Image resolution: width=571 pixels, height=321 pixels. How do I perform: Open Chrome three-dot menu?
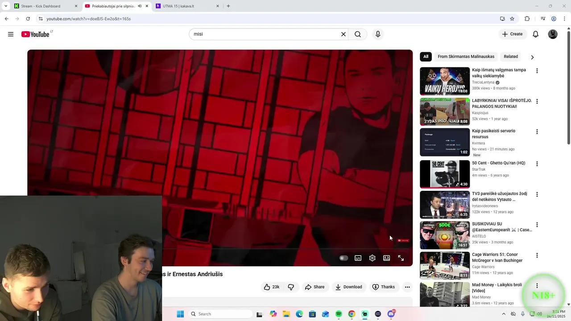(565, 19)
